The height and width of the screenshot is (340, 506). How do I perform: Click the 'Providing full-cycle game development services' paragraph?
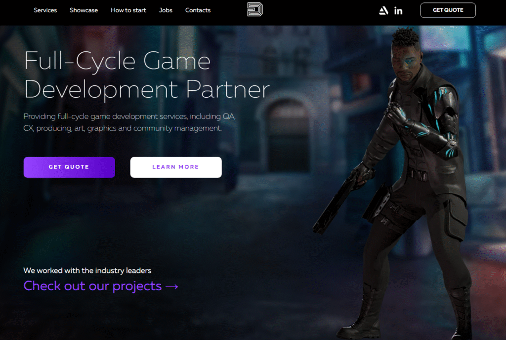(x=129, y=122)
